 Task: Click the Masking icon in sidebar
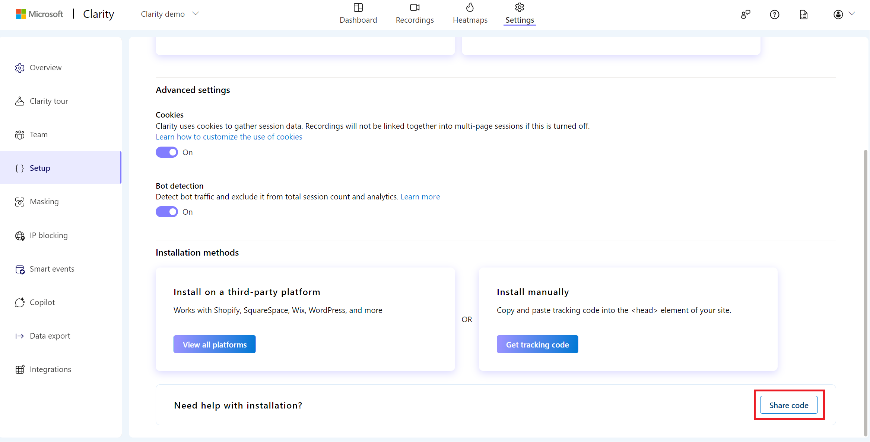pos(20,202)
